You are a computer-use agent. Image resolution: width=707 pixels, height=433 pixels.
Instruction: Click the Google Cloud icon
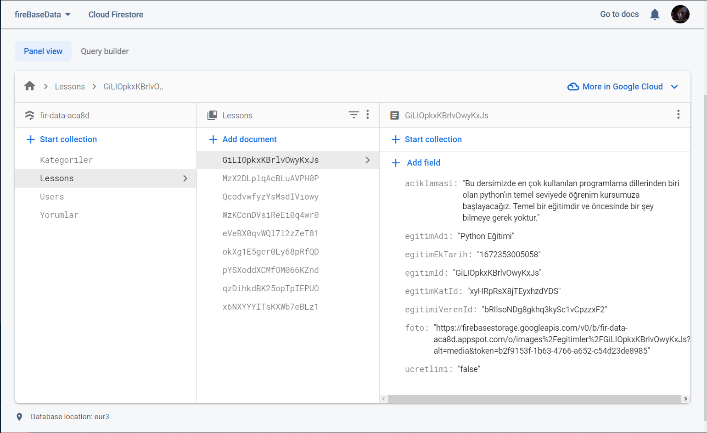[x=573, y=87]
